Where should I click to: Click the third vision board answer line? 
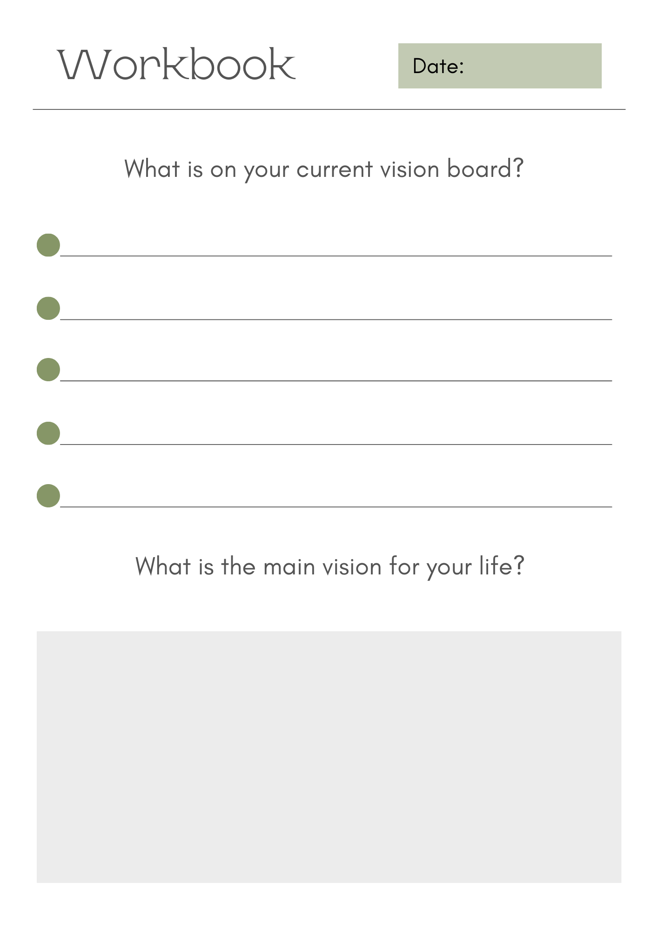[x=336, y=381]
